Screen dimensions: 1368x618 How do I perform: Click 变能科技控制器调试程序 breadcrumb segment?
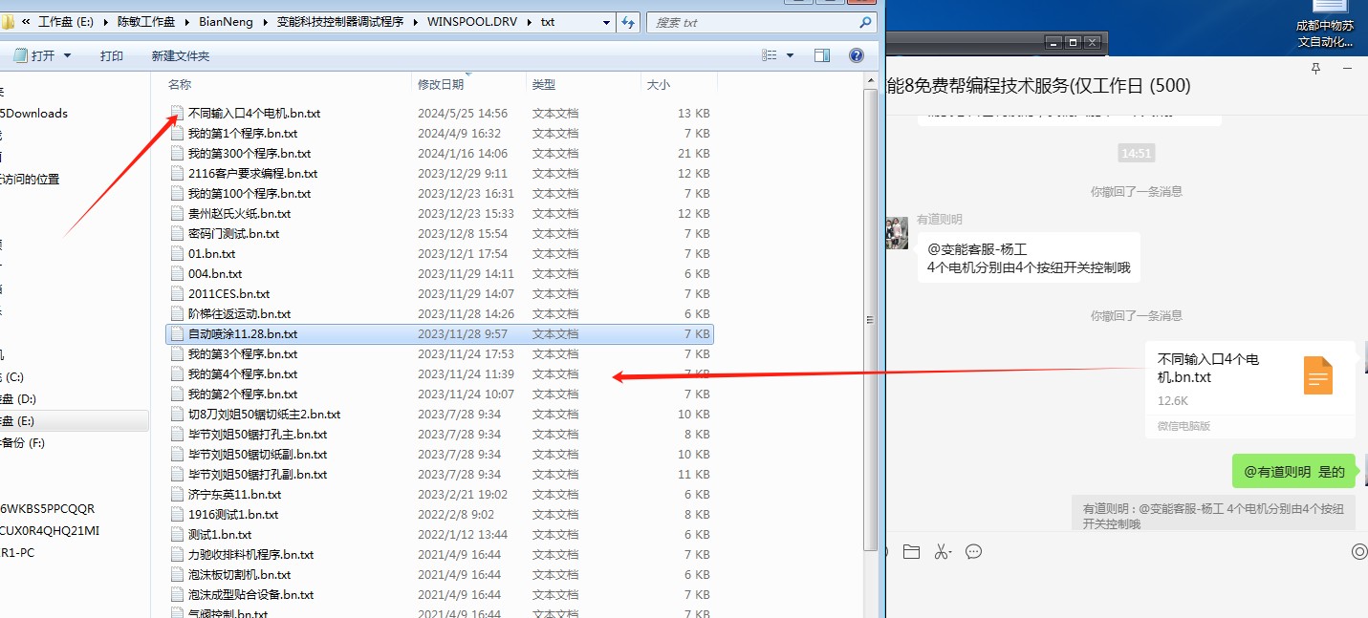339,22
